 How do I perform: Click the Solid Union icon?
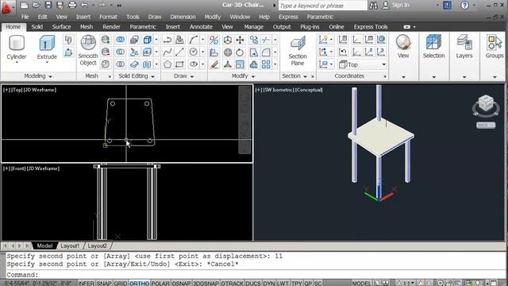[120, 40]
